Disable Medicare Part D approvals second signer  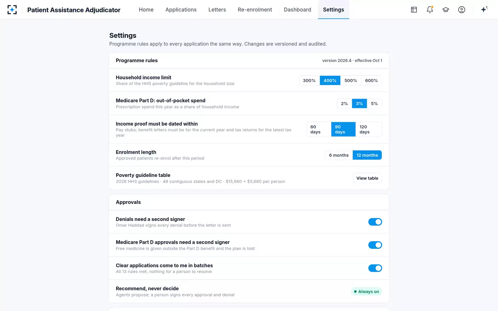point(375,245)
